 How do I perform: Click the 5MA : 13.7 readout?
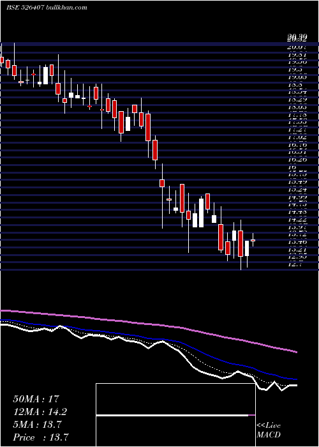(37, 425)
